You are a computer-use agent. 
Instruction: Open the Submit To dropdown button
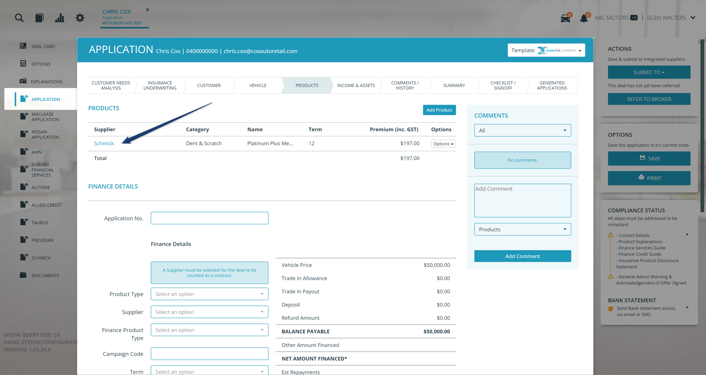pyautogui.click(x=649, y=72)
